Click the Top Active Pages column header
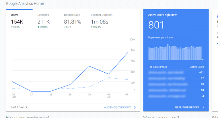The image size is (218, 118). pos(157,67)
